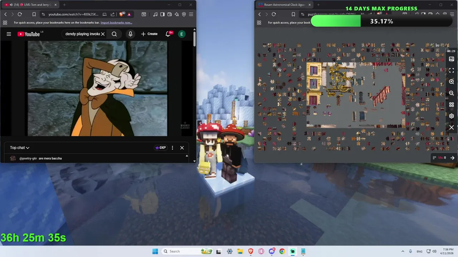Viewport: 458px width, 257px height.
Task: Open browser main menu in puzzle window
Action: (x=452, y=14)
